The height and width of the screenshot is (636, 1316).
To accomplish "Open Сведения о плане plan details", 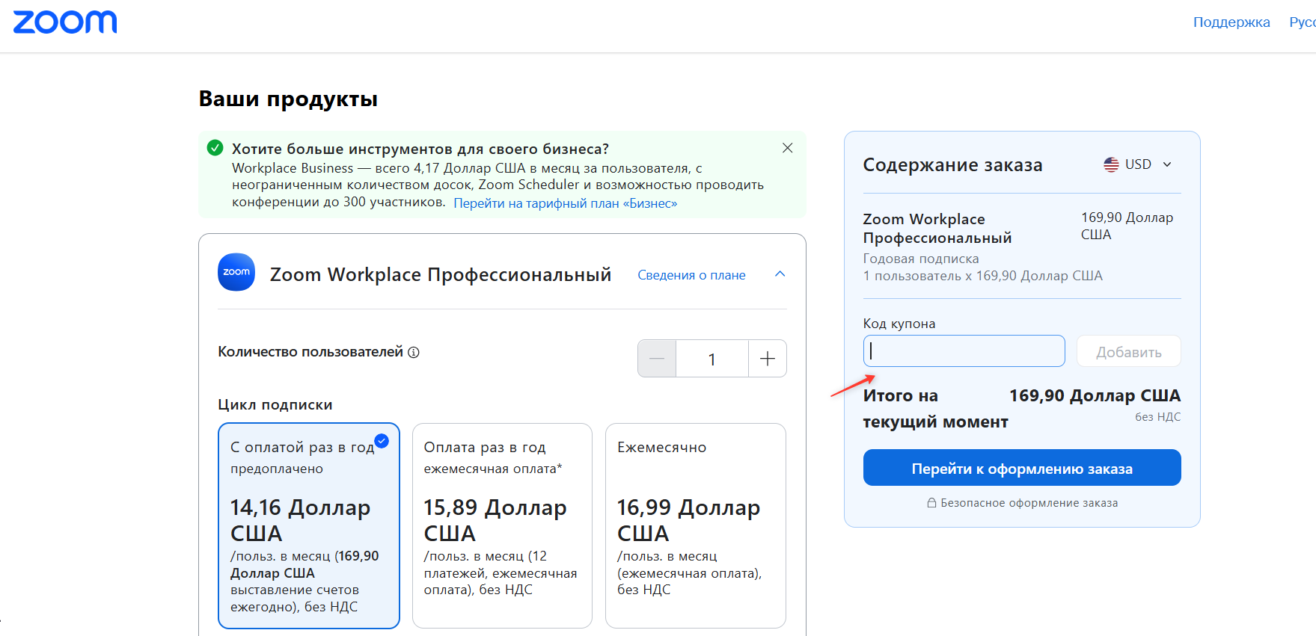I will click(x=691, y=275).
